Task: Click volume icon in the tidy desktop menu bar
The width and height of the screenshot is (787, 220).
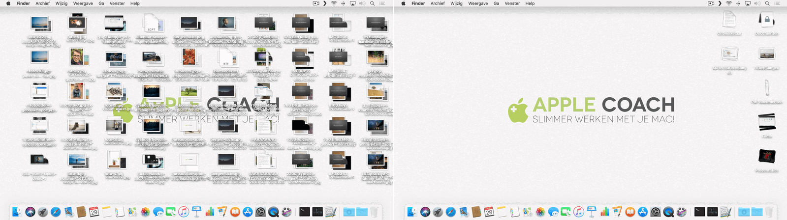Action: tap(757, 3)
